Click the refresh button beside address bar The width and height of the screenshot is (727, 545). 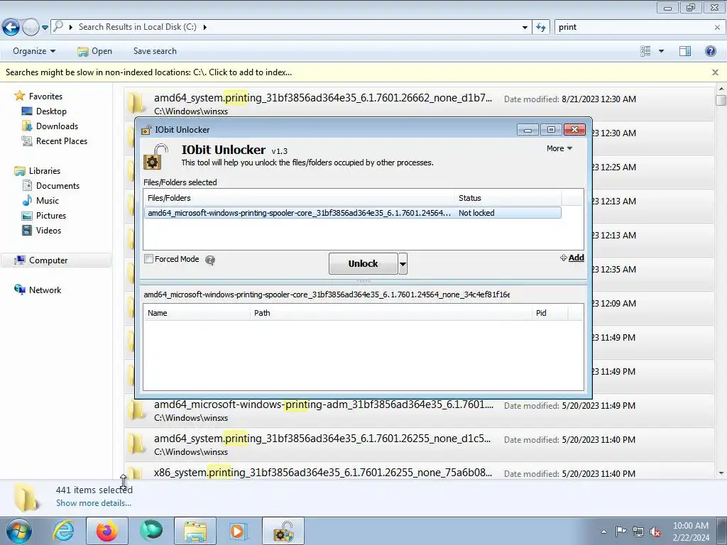pyautogui.click(x=541, y=28)
